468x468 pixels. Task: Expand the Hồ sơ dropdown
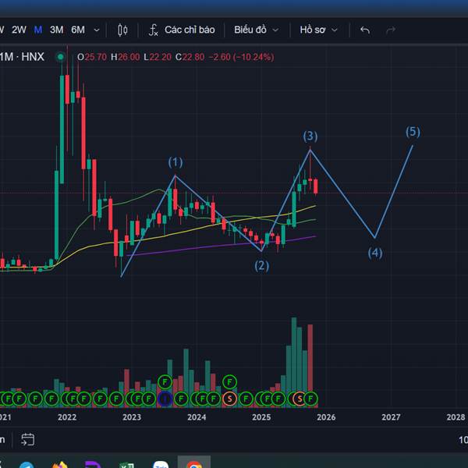click(x=318, y=30)
